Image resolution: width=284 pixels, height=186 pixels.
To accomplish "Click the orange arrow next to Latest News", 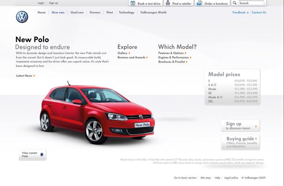I will pyautogui.click(x=34, y=76).
